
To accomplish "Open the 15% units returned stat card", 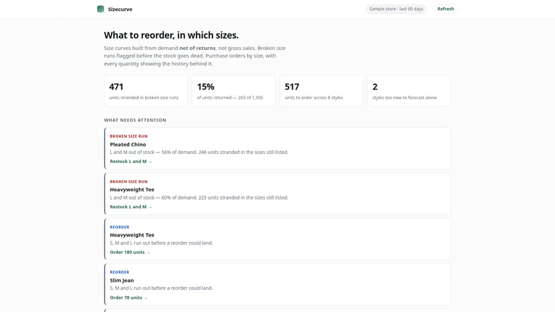I will (233, 91).
